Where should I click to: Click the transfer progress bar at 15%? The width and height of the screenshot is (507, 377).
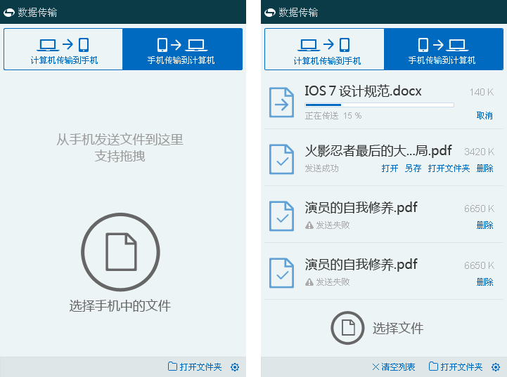tap(379, 105)
